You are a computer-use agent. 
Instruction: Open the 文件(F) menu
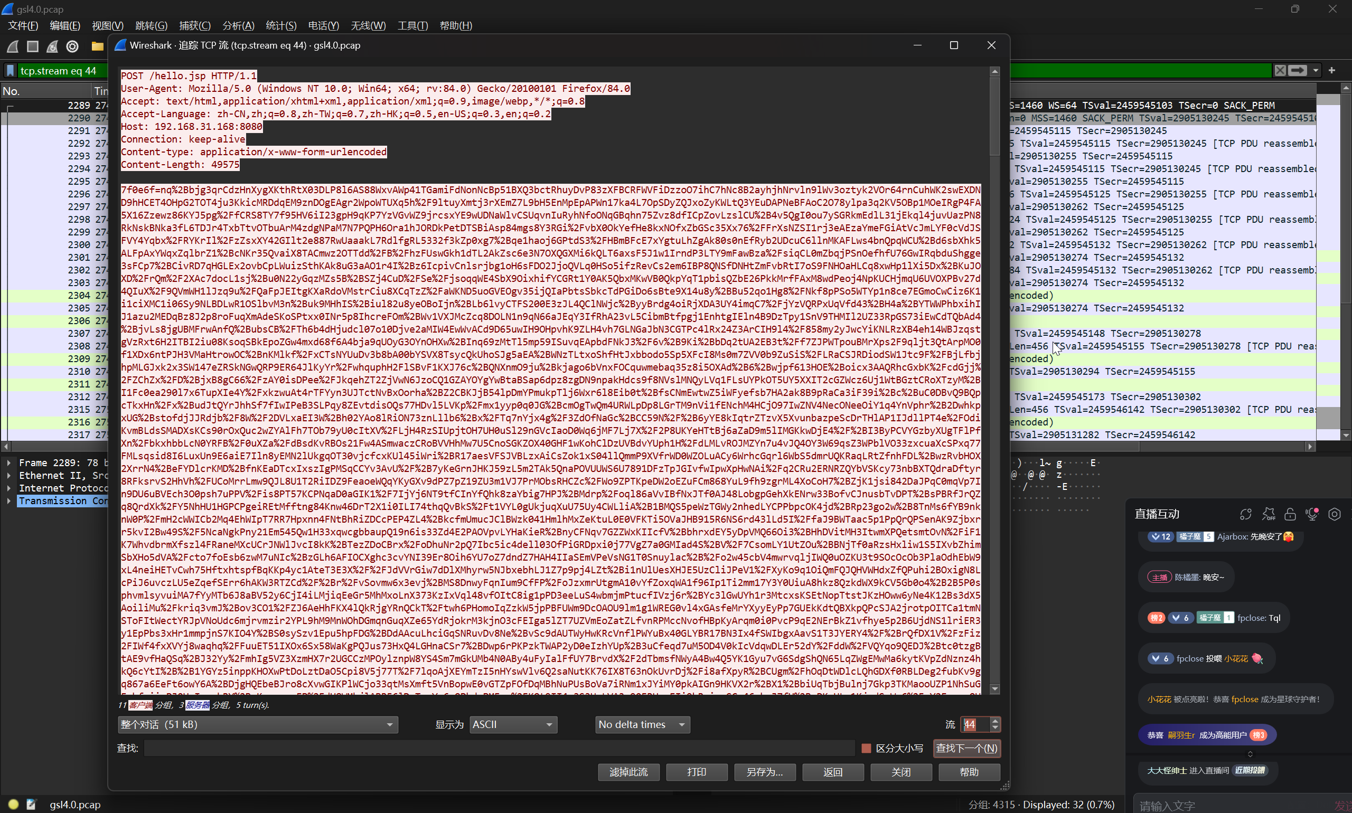[x=23, y=26]
